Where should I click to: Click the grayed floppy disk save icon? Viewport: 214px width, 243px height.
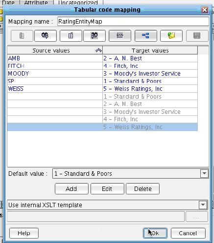[197, 36]
